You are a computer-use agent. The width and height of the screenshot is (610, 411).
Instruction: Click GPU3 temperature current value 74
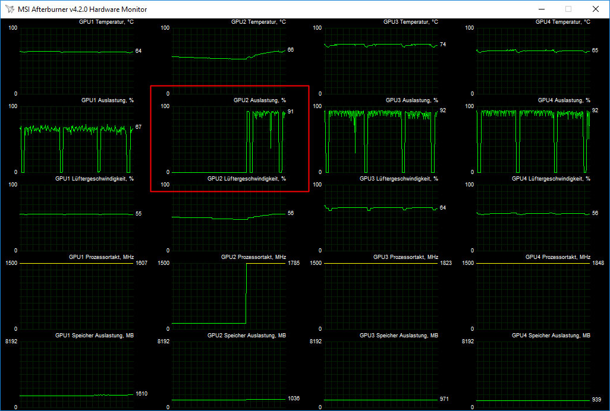pos(443,45)
